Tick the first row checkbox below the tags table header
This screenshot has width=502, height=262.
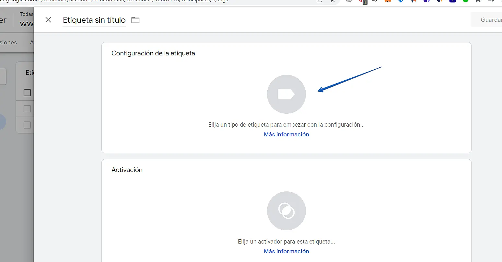coord(27,109)
